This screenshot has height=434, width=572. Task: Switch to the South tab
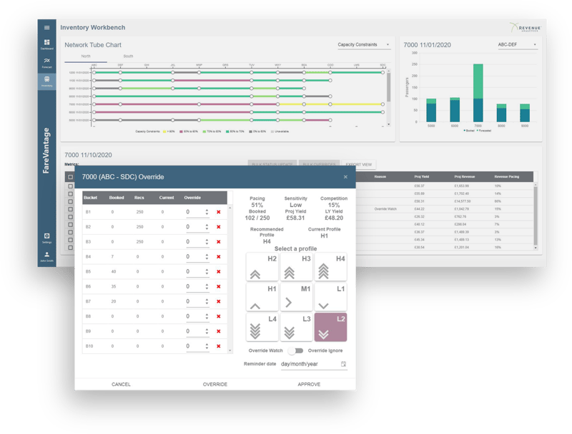click(128, 56)
